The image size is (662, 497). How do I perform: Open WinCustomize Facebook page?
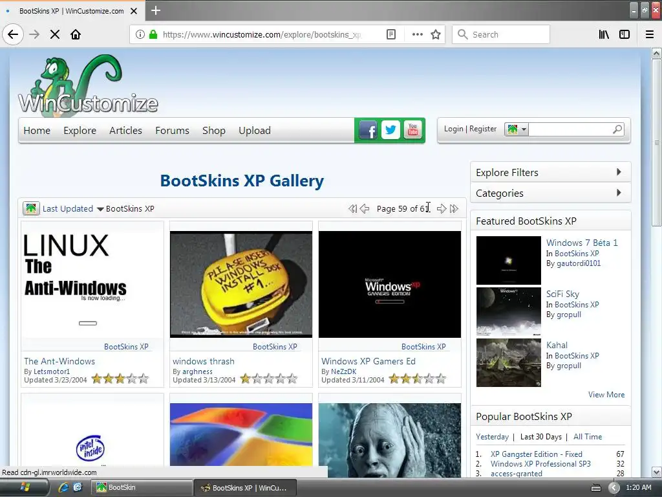pos(368,130)
